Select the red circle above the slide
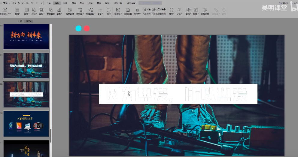The image size is (298, 157). pos(87,29)
